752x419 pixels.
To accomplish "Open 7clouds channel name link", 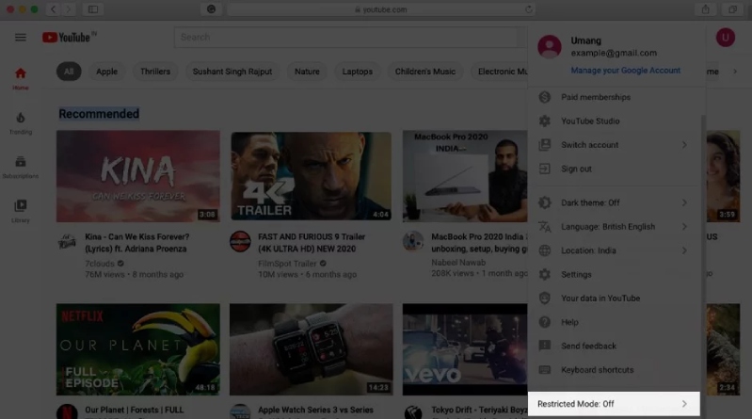I will (x=100, y=264).
